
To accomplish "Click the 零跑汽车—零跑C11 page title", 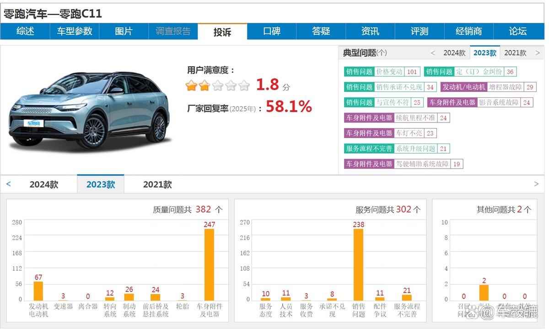I will (x=53, y=14).
